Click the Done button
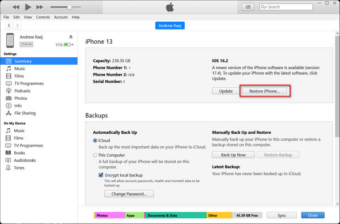 pos(313,215)
